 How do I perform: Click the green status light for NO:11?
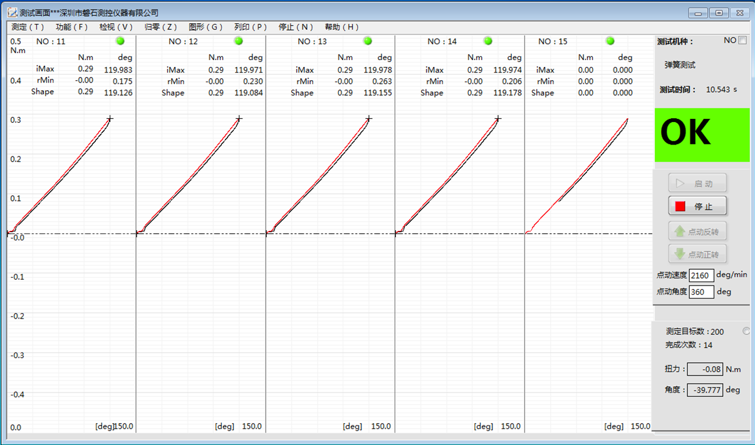pos(120,41)
